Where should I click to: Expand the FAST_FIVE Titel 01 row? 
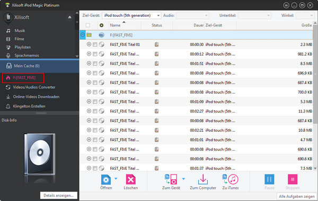pyautogui.click(x=89, y=44)
